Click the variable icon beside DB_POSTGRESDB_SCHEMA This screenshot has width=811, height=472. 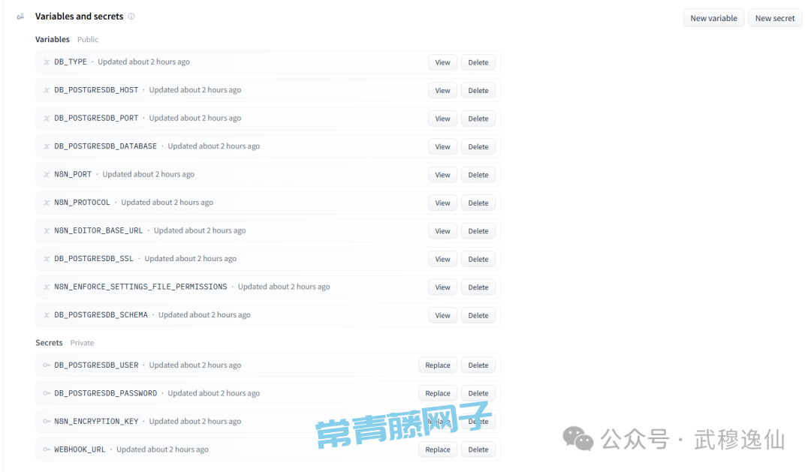tap(47, 315)
